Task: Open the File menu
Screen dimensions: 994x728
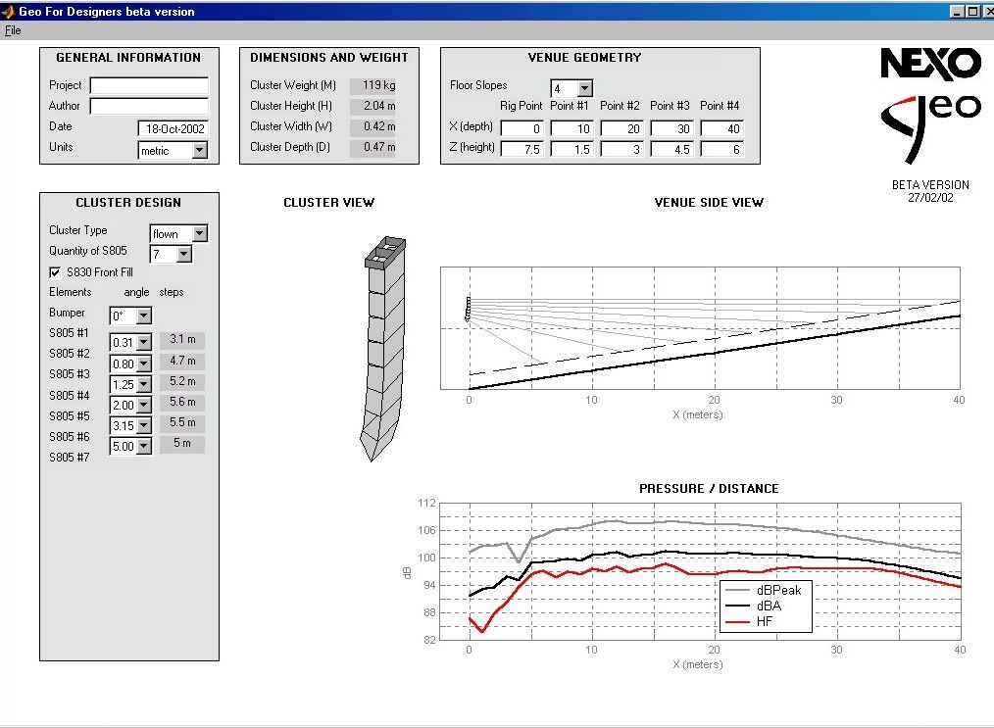Action: [12, 30]
